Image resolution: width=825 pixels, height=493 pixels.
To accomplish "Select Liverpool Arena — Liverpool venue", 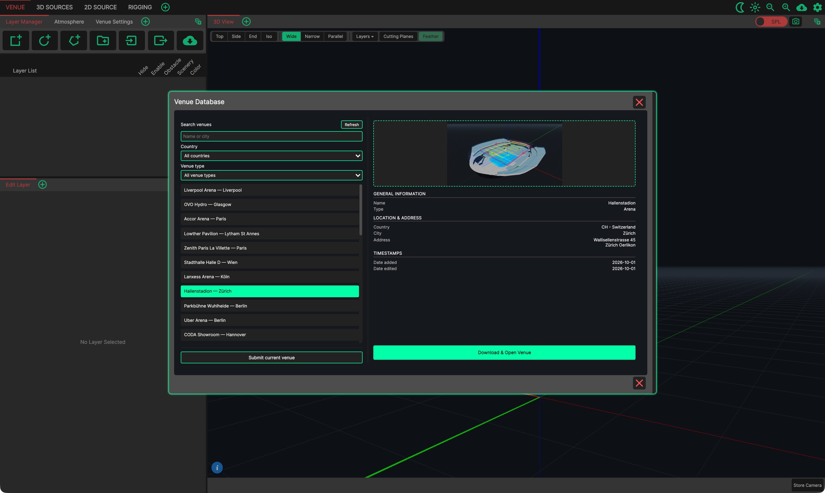I will tap(270, 190).
